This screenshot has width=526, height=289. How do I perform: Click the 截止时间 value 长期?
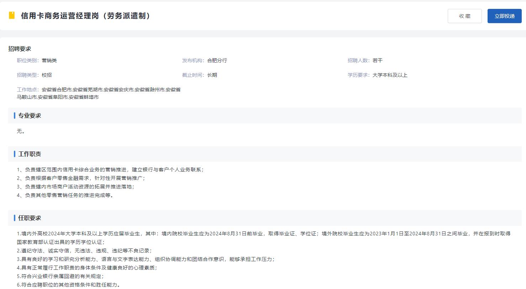click(212, 75)
